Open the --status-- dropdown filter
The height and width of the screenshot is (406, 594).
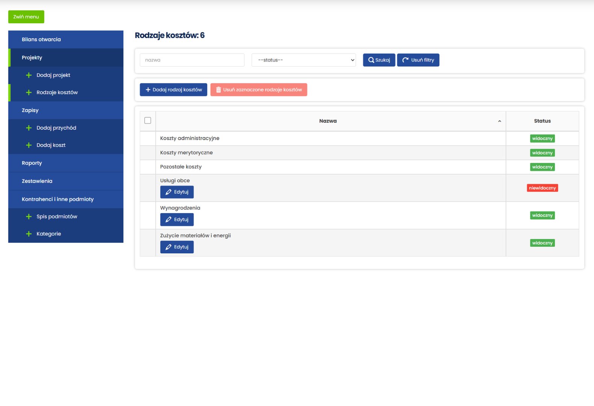tap(303, 60)
